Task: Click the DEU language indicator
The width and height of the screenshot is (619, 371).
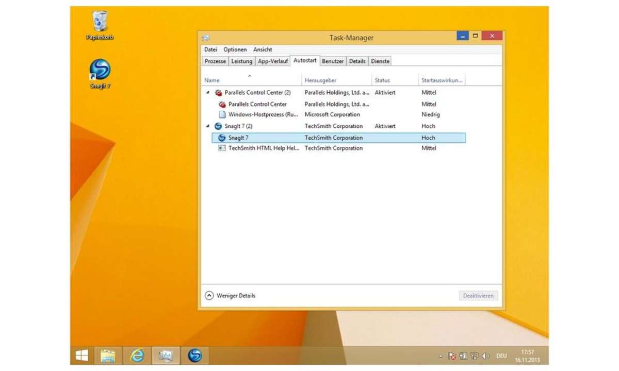Action: (x=501, y=356)
